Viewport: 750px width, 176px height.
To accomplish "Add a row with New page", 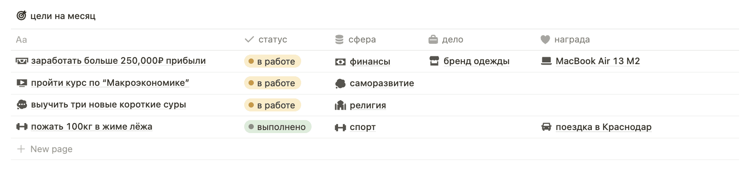I will click(44, 149).
